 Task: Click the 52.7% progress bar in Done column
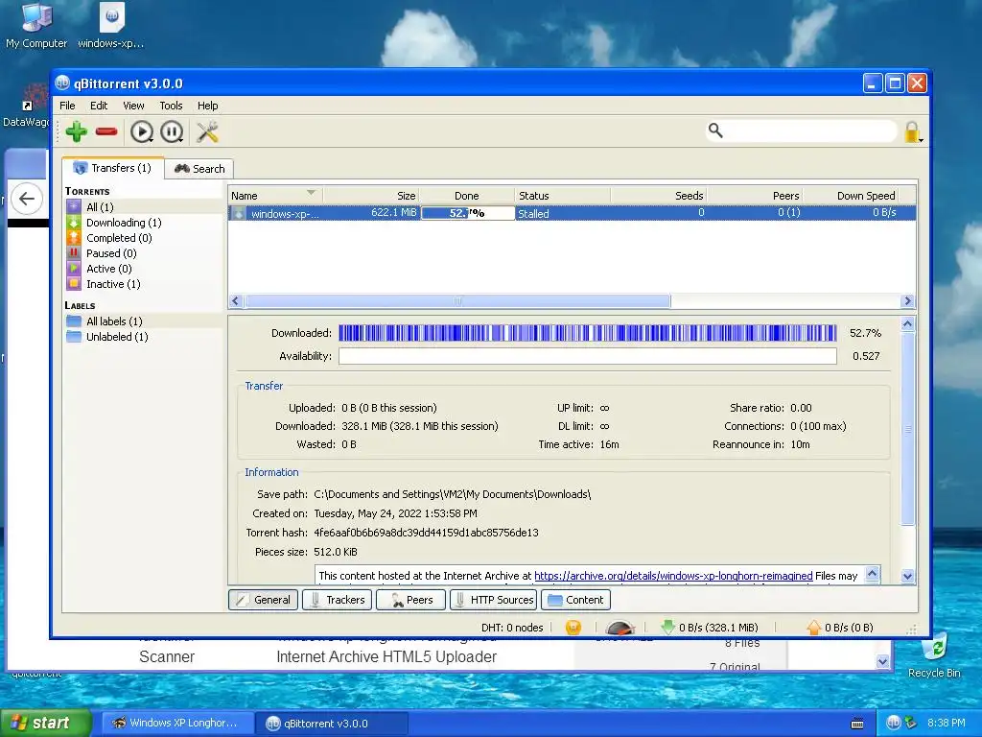(x=467, y=213)
